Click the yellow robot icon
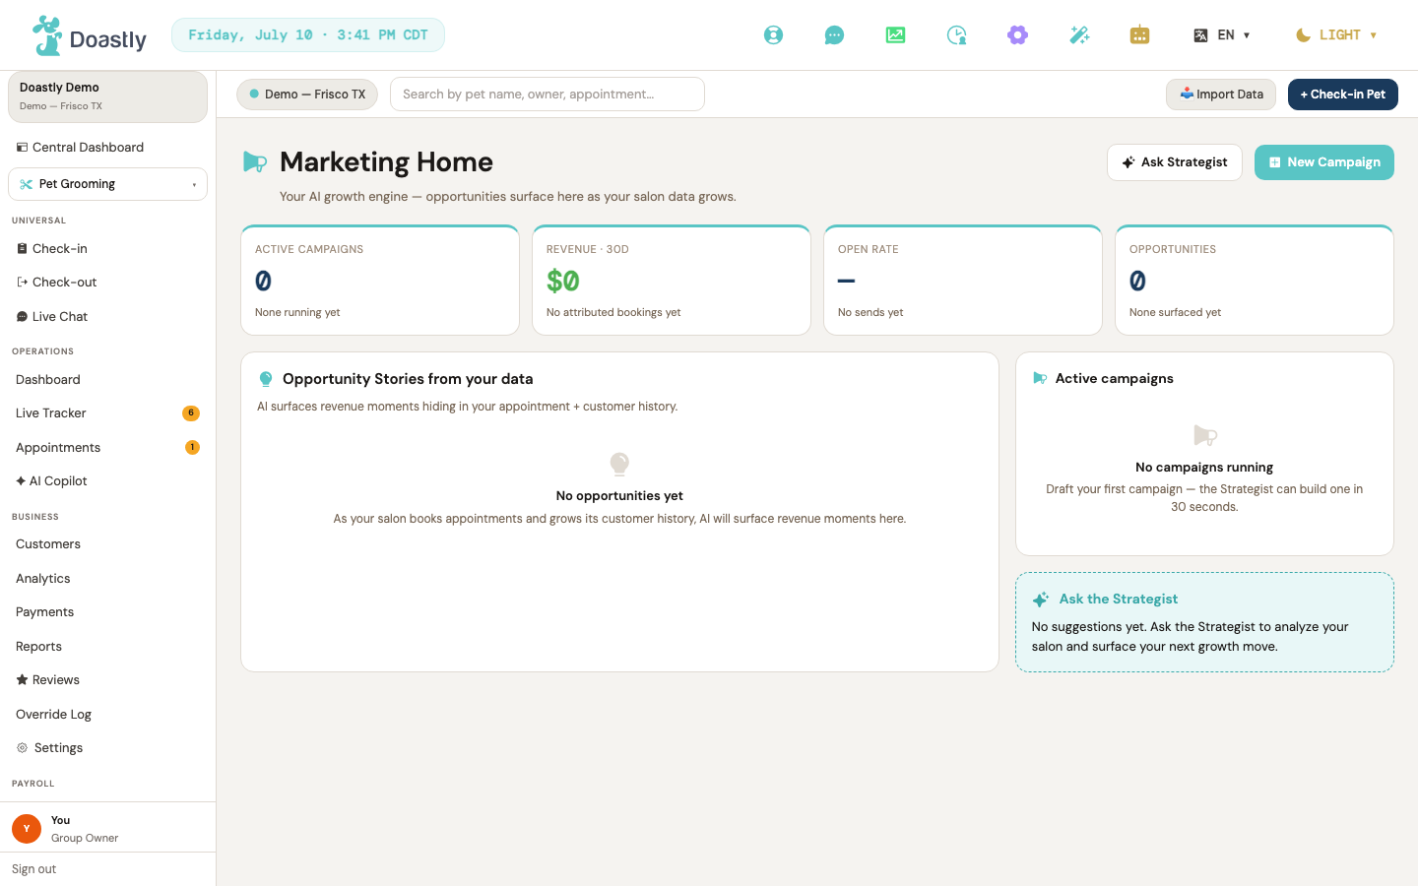 pyautogui.click(x=1140, y=35)
